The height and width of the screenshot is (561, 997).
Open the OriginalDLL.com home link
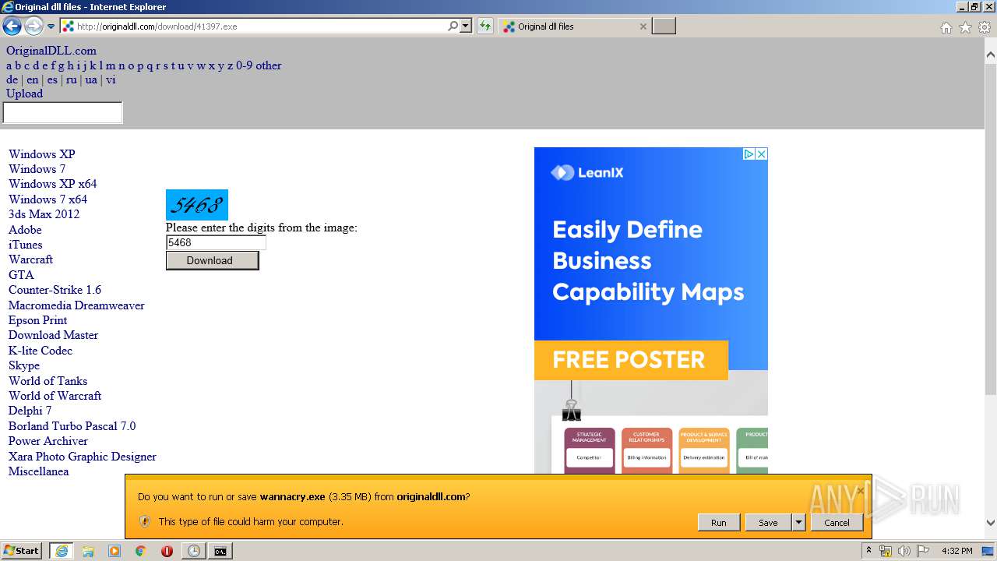pyautogui.click(x=51, y=51)
